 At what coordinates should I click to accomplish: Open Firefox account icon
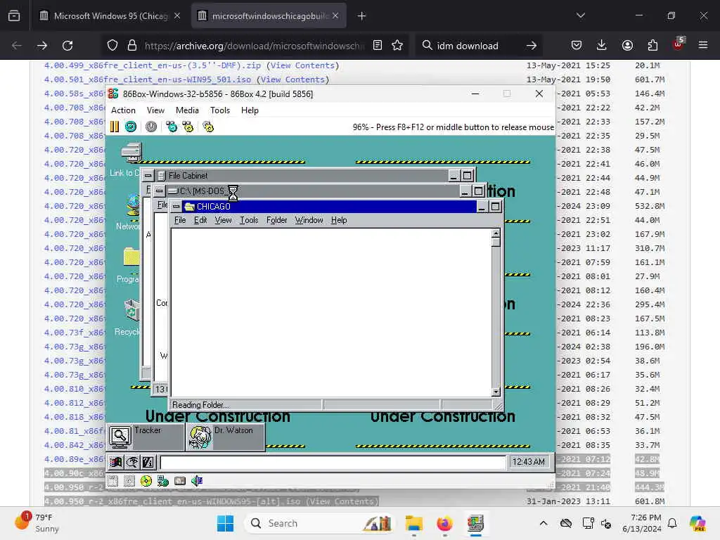(627, 46)
